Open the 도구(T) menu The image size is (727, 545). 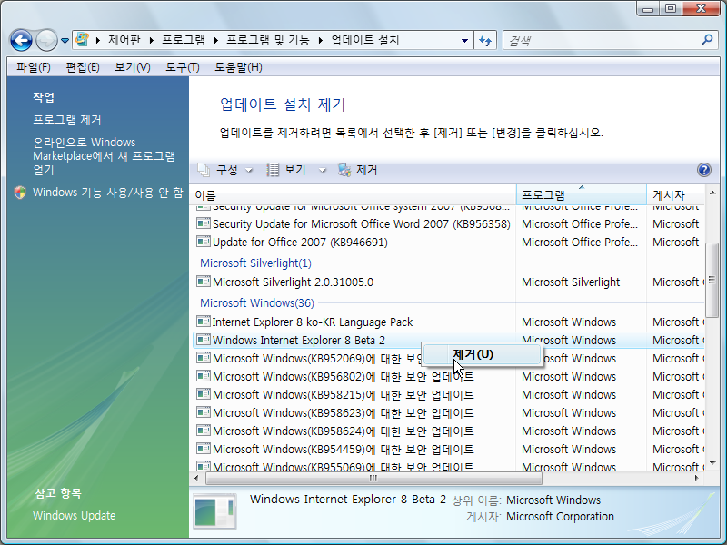[183, 67]
